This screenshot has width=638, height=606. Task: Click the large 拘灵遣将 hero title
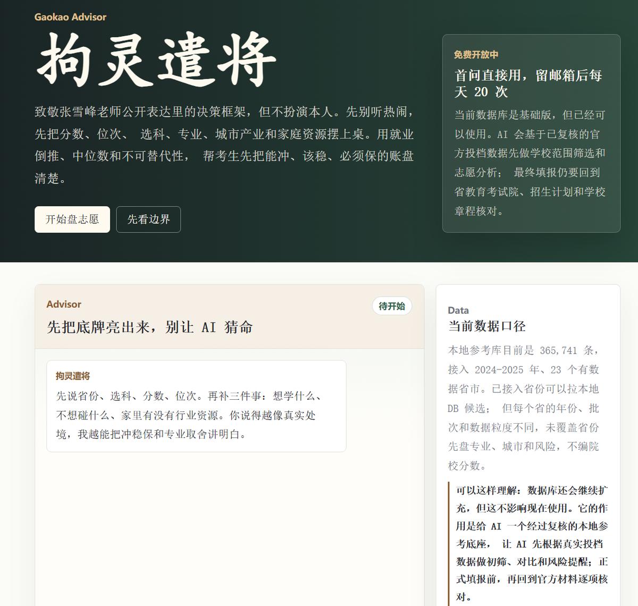click(156, 59)
